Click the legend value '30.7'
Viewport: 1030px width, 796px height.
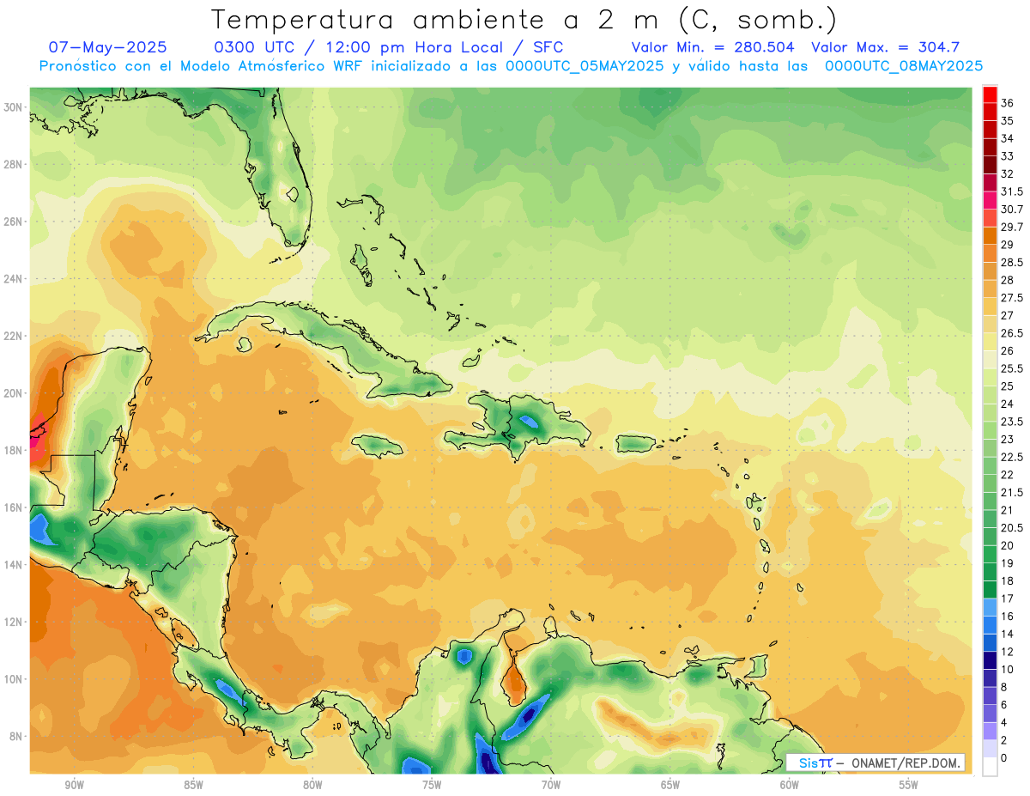[1012, 210]
